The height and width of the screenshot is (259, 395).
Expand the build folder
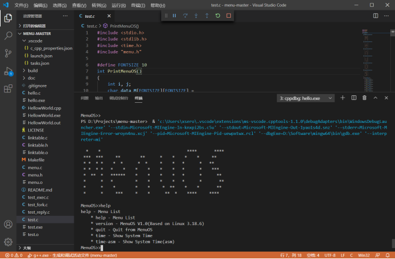32,71
